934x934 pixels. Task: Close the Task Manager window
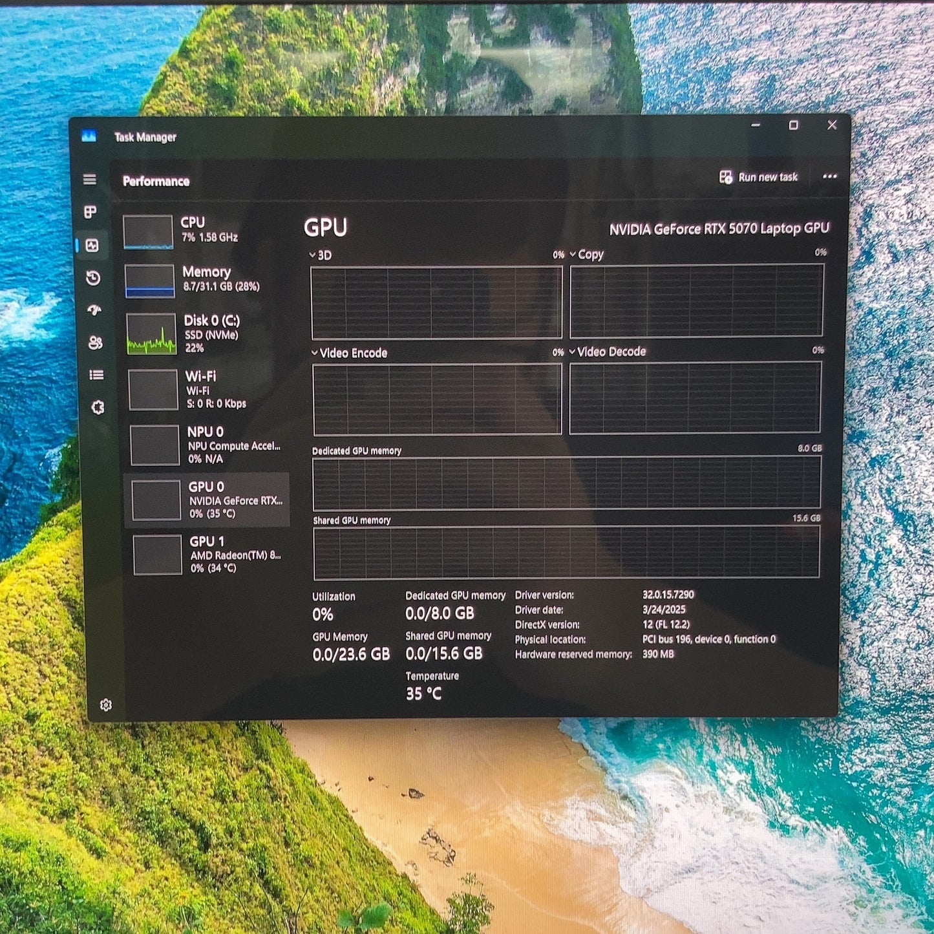click(x=832, y=125)
